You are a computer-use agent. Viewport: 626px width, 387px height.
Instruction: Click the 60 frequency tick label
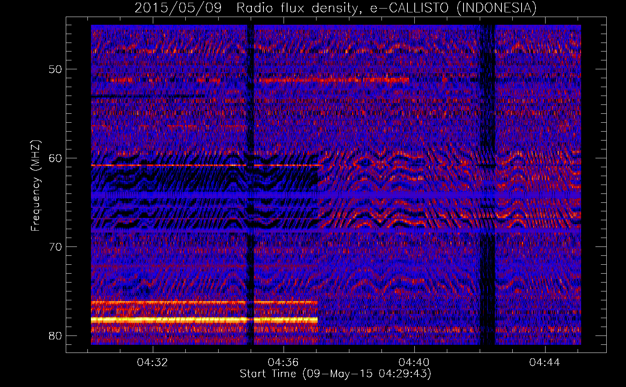(x=55, y=158)
